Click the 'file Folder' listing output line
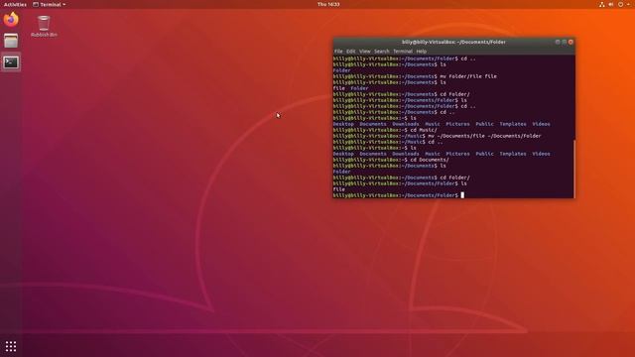The width and height of the screenshot is (635, 357). 350,88
